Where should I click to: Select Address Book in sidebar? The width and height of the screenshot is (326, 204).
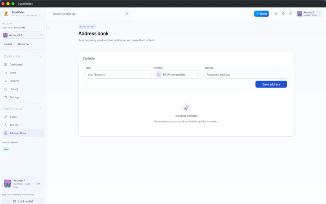click(x=23, y=133)
